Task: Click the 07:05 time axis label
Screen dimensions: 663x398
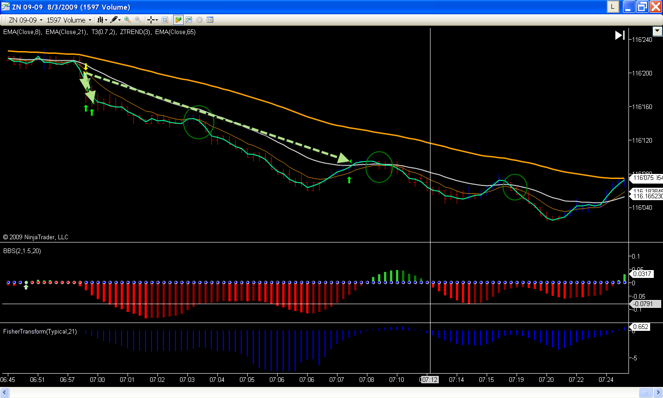Action: (x=247, y=380)
